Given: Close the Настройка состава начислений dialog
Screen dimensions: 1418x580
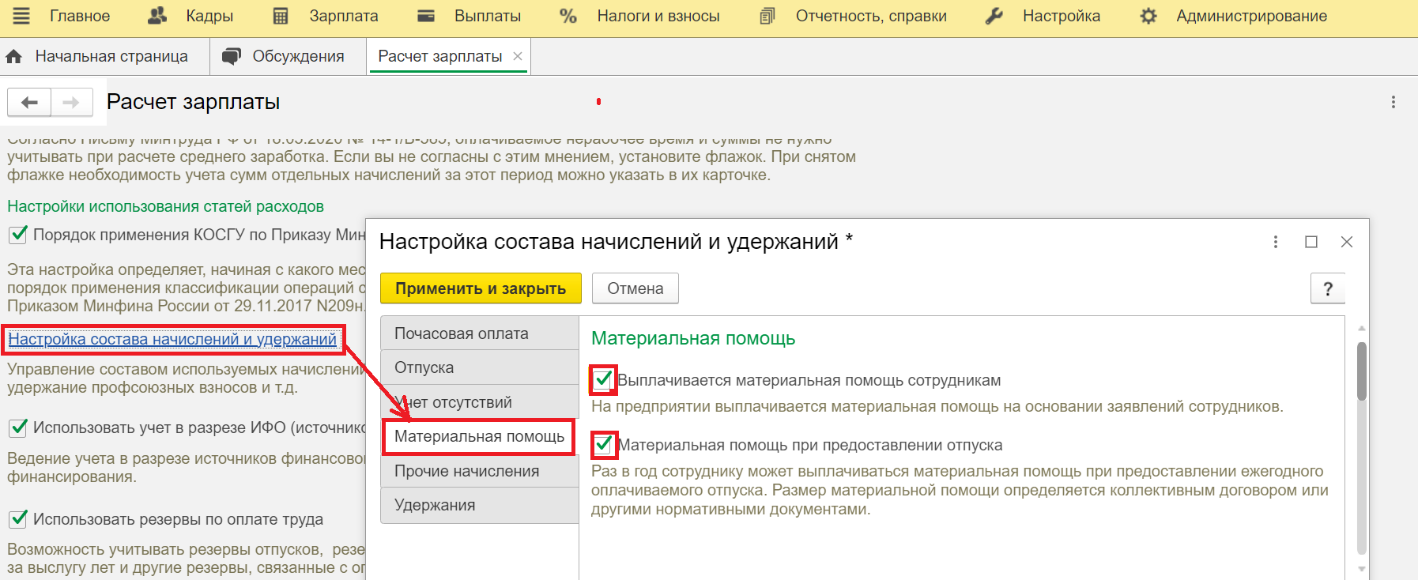Looking at the screenshot, I should point(1347,242).
